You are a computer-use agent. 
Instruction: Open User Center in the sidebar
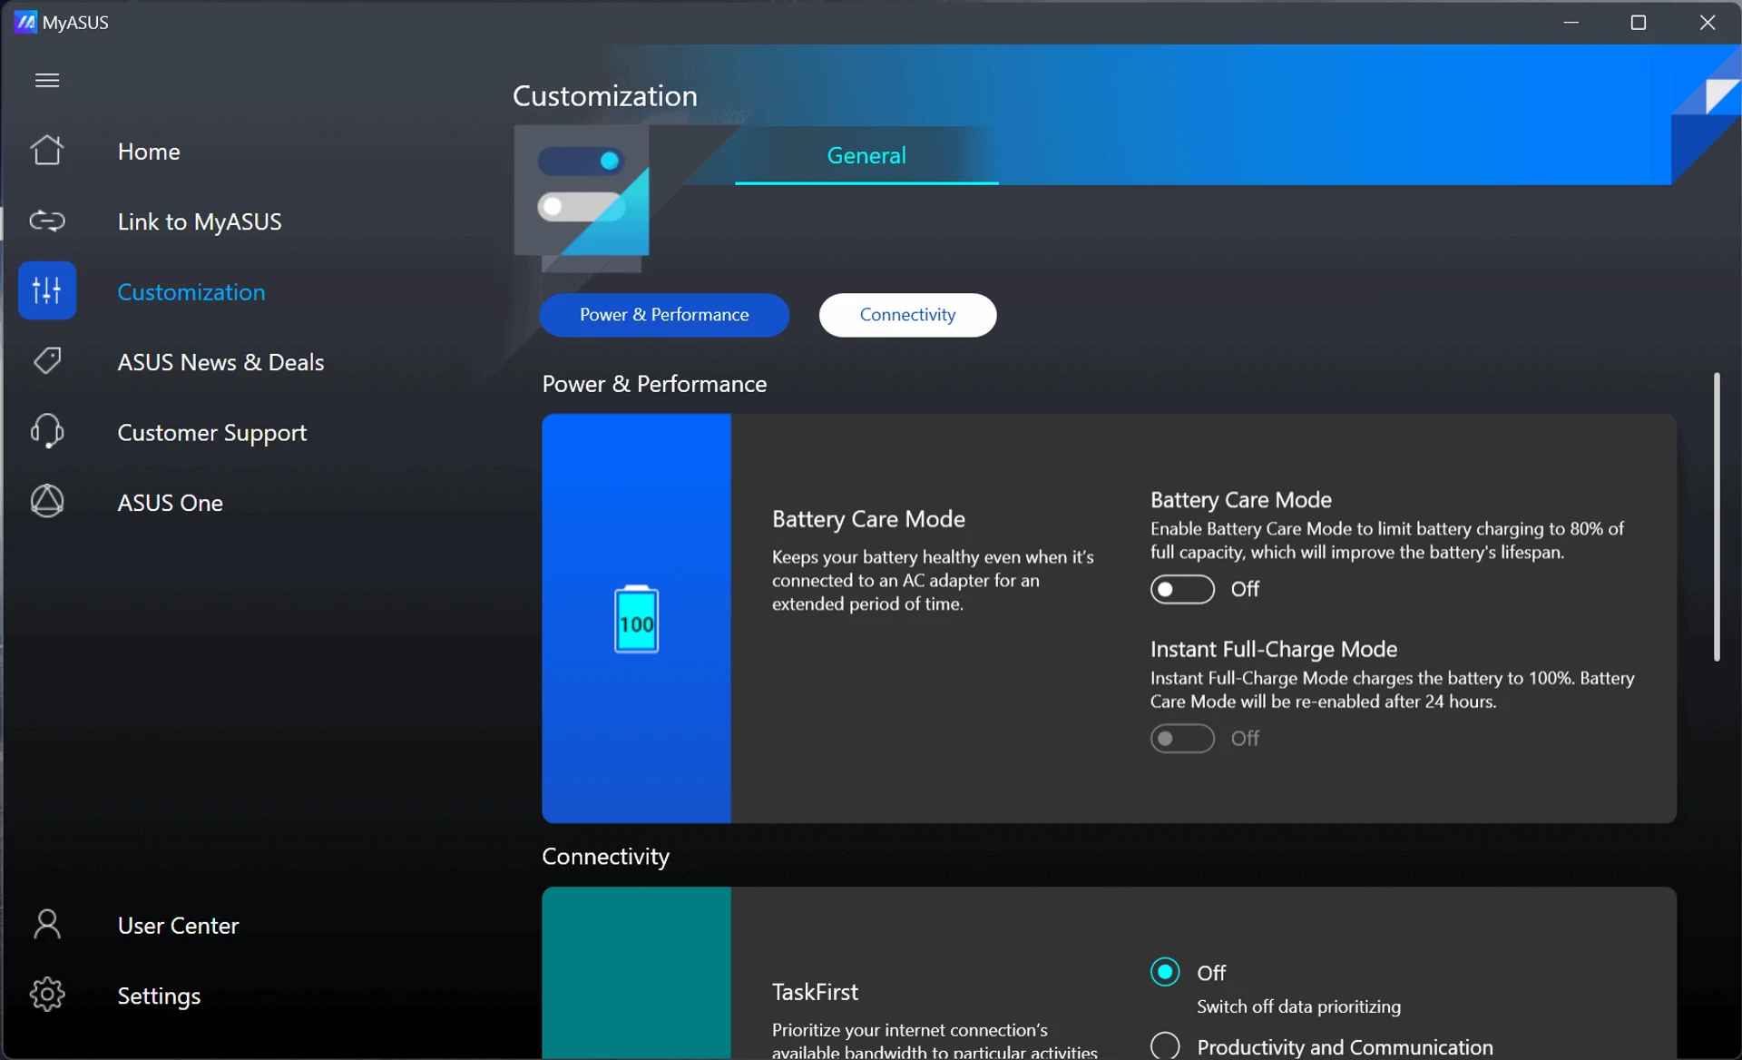tap(179, 926)
